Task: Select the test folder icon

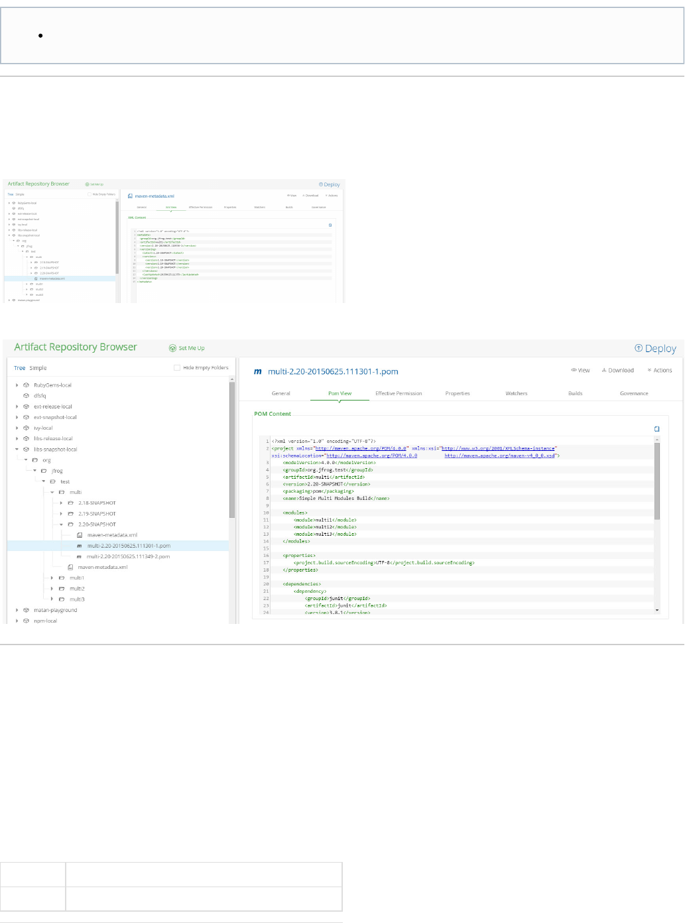Action: pos(52,481)
